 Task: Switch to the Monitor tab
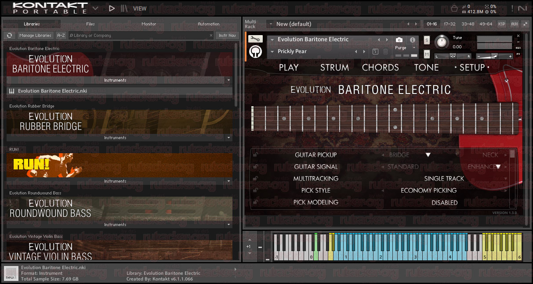pos(149,24)
